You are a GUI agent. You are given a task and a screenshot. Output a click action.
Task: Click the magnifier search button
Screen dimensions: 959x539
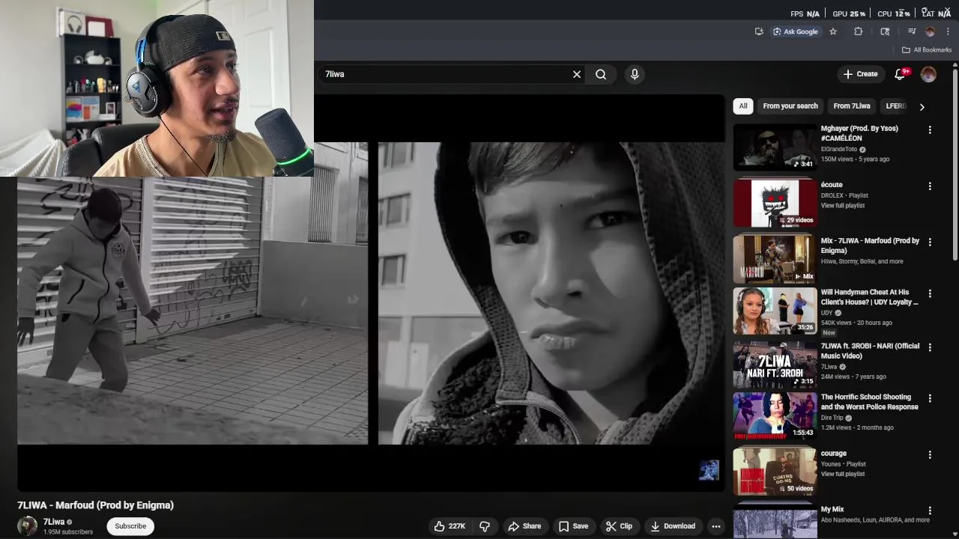pyautogui.click(x=601, y=74)
